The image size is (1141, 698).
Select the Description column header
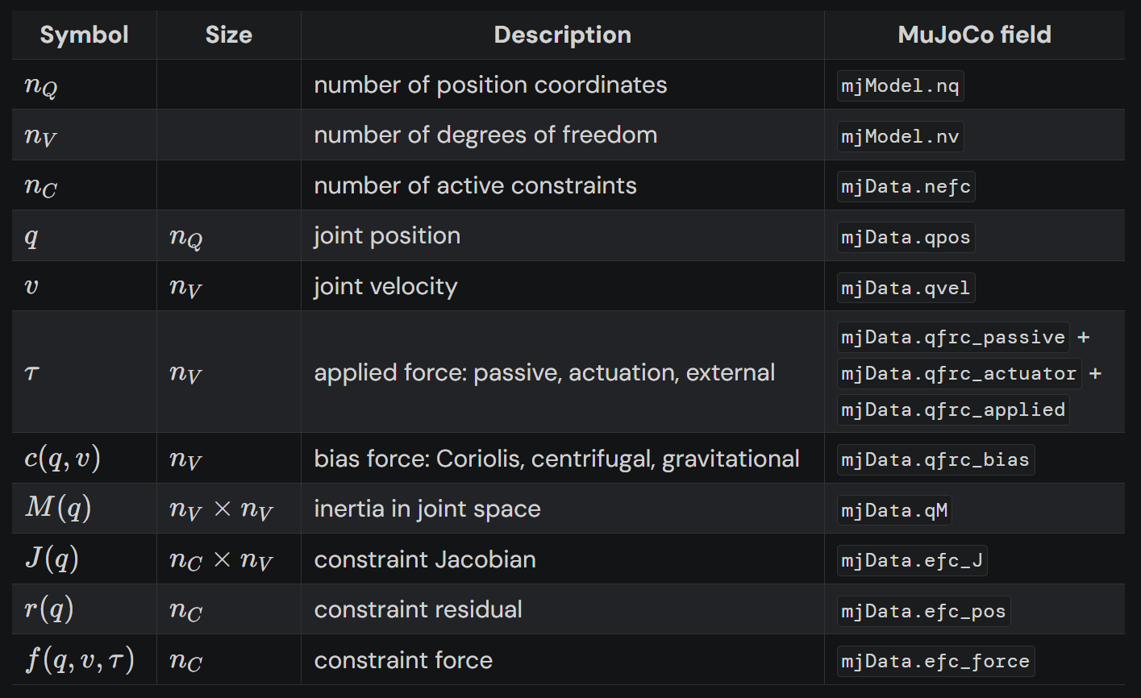pos(562,35)
